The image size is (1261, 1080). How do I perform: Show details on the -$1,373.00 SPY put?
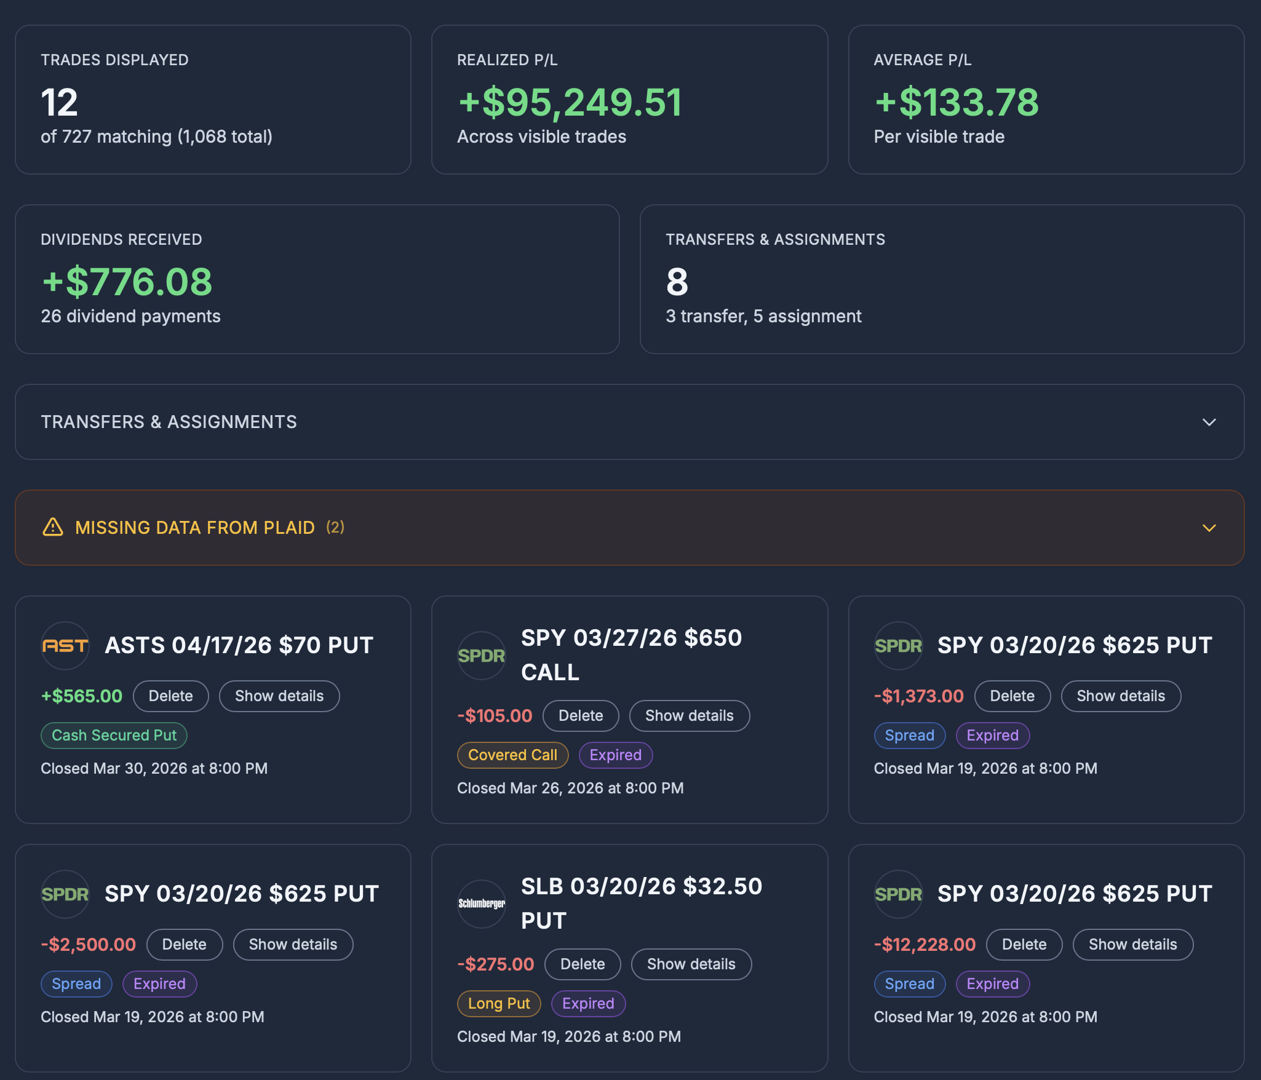click(x=1120, y=696)
